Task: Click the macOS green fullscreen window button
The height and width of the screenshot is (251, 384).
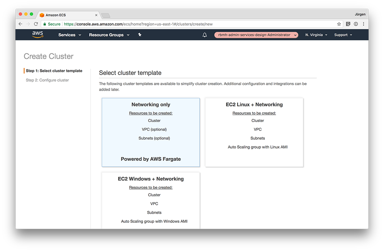Action: tap(31, 14)
